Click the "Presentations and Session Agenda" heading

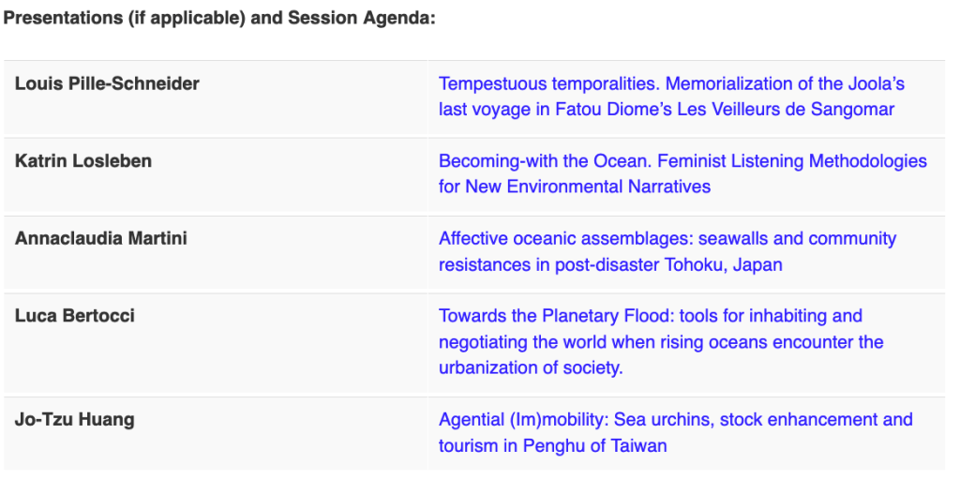pos(219,19)
